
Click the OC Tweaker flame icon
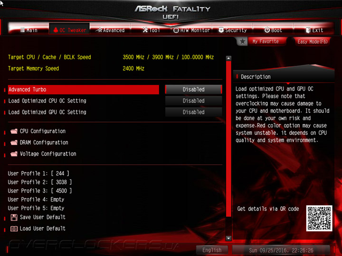click(56, 30)
